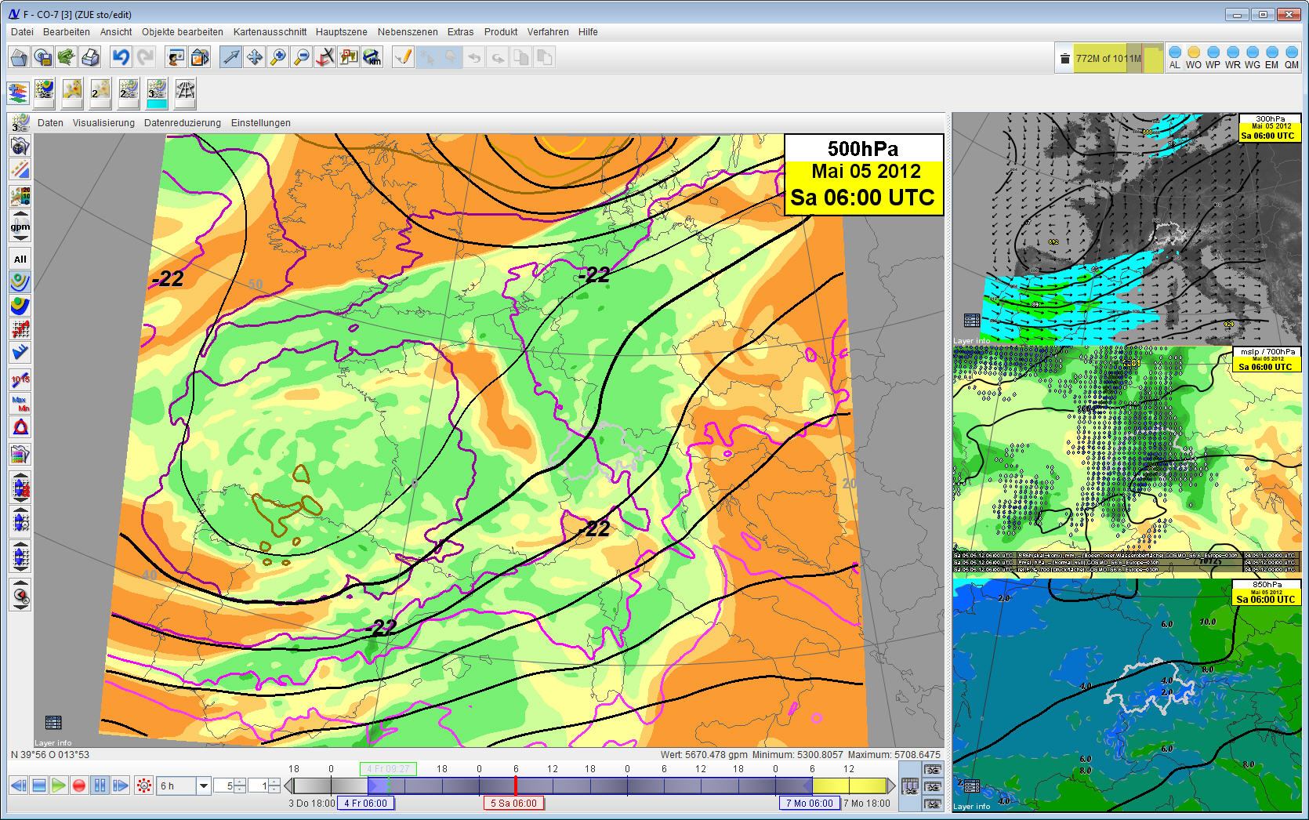Open the Datenreduzierung submenu
The image size is (1309, 820).
click(x=182, y=123)
